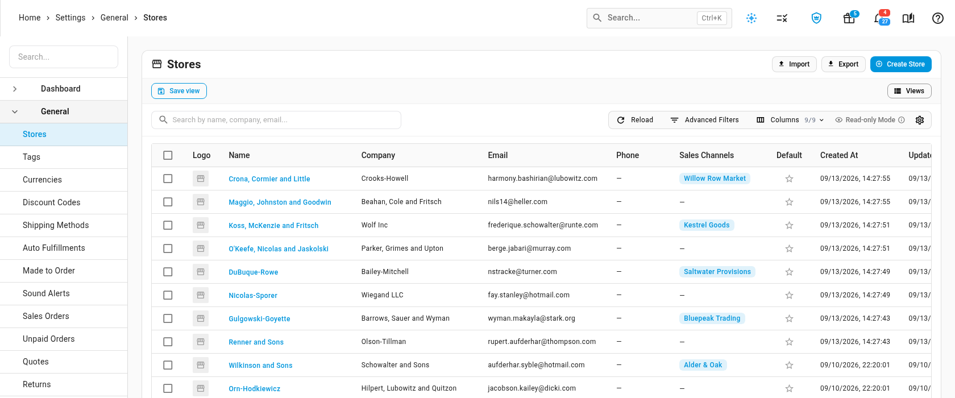This screenshot has width=955, height=398.
Task: Select the Gulgowski-Goyette row checkbox
Action: click(168, 318)
